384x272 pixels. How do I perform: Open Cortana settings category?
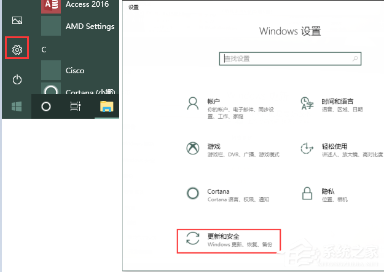pyautogui.click(x=228, y=194)
